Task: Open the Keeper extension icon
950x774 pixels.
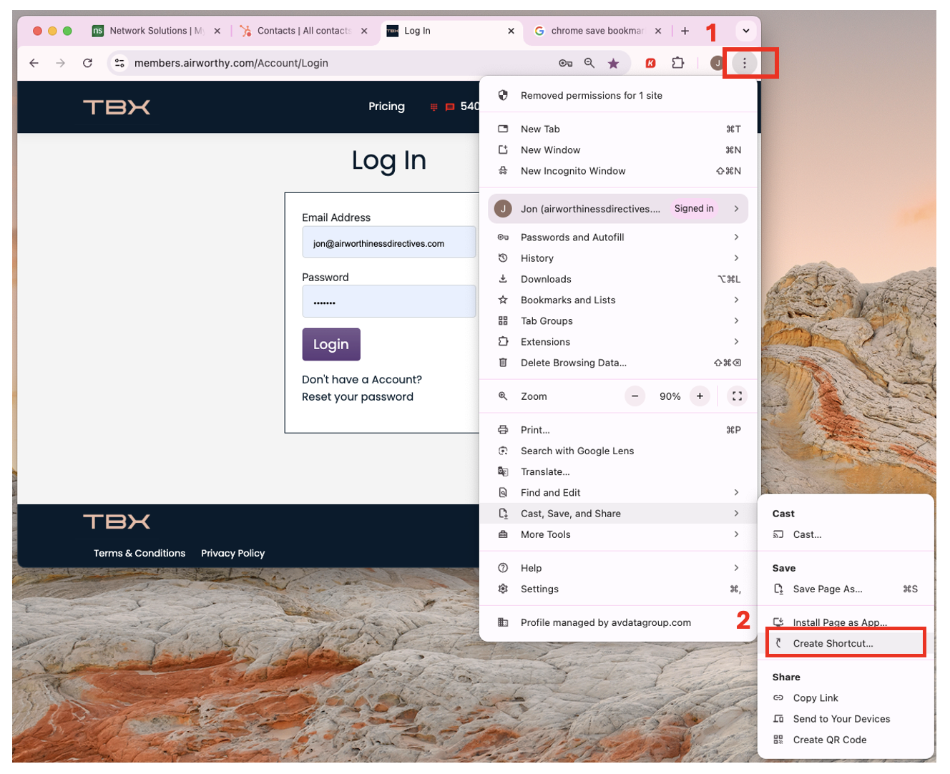Action: coord(650,63)
